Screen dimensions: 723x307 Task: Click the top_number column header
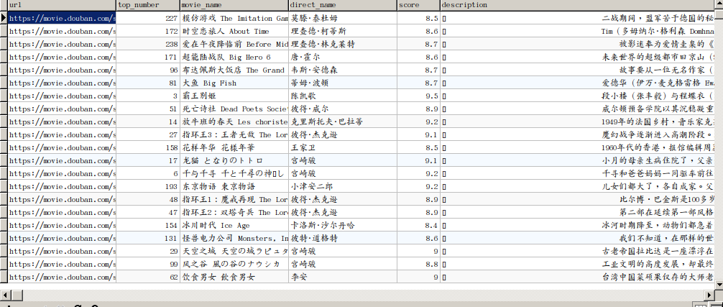[147, 5]
